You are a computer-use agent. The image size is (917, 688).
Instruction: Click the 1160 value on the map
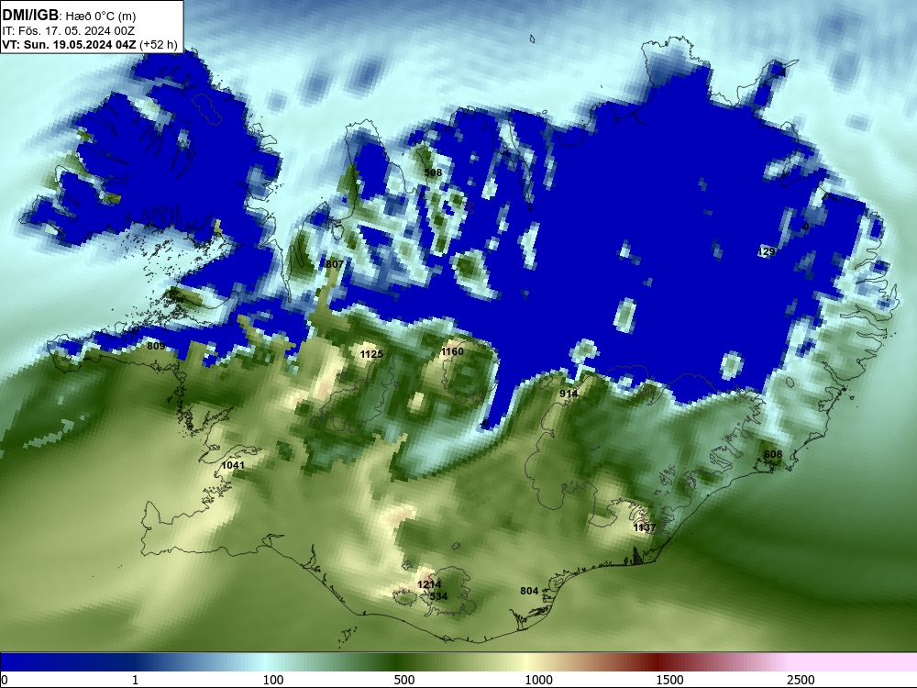452,351
